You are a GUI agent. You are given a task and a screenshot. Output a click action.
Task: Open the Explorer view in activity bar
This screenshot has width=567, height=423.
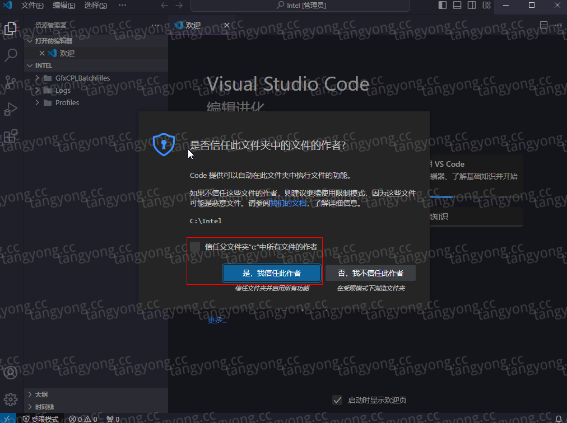[x=11, y=29]
